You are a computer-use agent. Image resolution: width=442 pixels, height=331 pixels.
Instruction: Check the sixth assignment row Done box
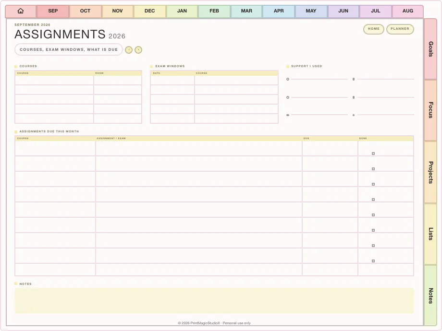373,230
